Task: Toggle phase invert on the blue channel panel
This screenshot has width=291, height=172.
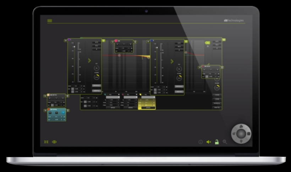Action: [179, 50]
